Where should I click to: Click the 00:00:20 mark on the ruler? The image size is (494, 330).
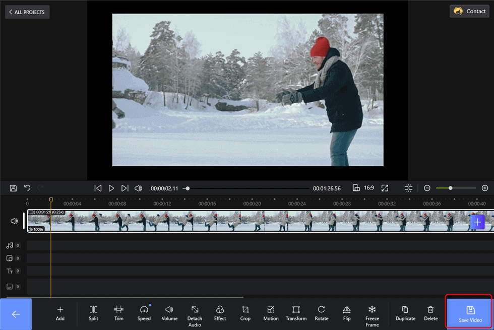(252, 204)
